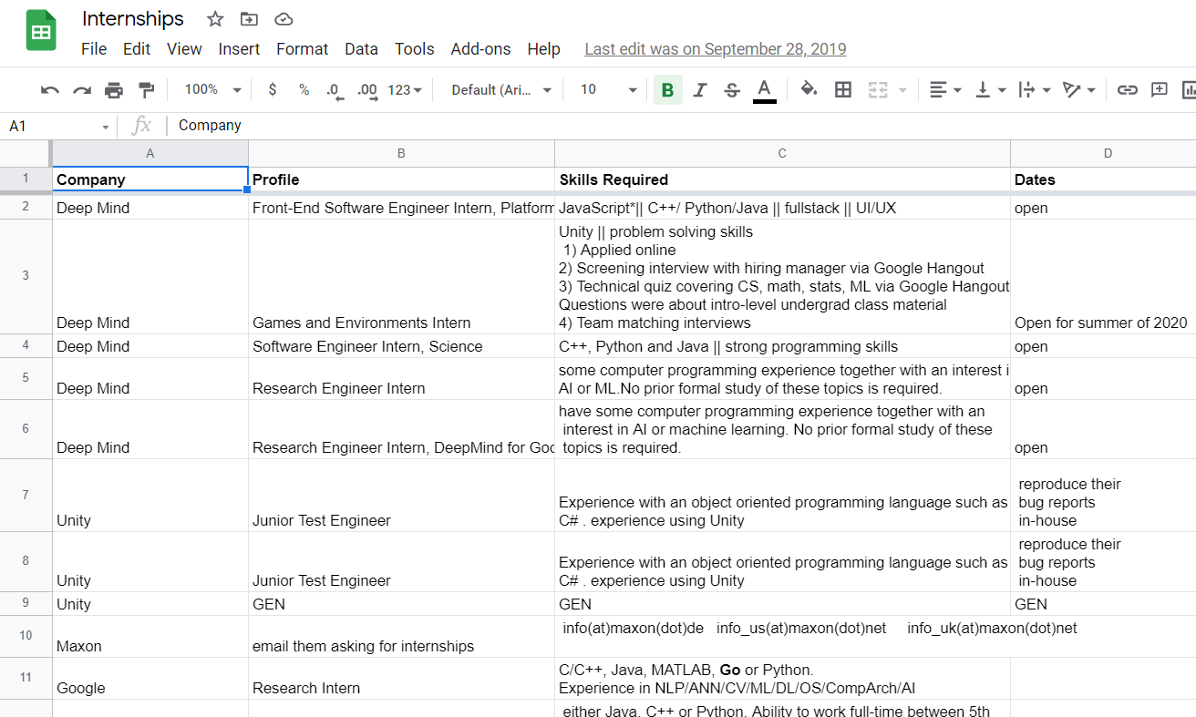Screen dimensions: 1196x717
Task: Select the Dates header cell
Action: coord(1103,179)
